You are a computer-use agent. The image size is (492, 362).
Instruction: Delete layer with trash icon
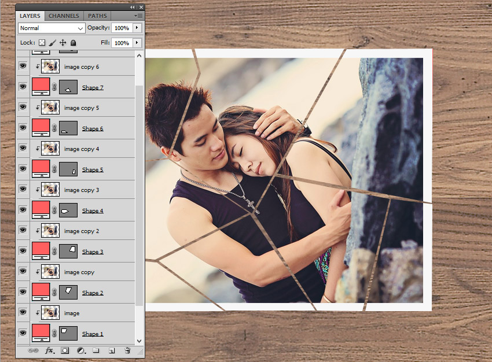coord(127,350)
